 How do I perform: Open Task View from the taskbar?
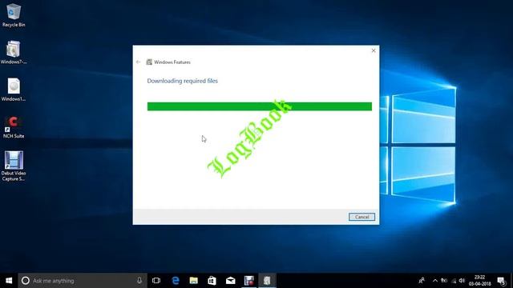pyautogui.click(x=156, y=281)
